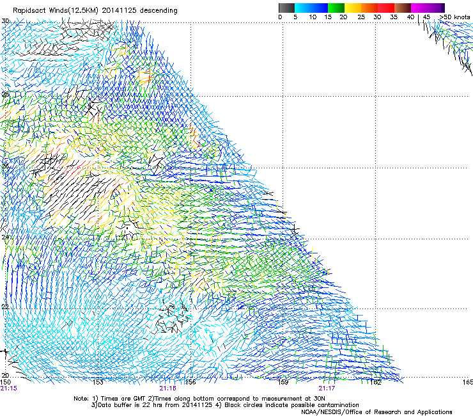Click the 150 longitude axis label
The width and height of the screenshot is (473, 416).
[5, 382]
